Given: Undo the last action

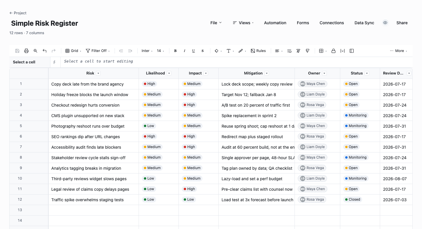Looking at the screenshot, I should point(45,51).
